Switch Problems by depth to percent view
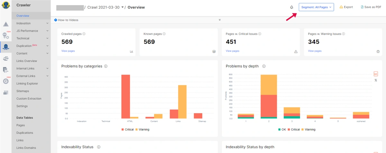 376,80
